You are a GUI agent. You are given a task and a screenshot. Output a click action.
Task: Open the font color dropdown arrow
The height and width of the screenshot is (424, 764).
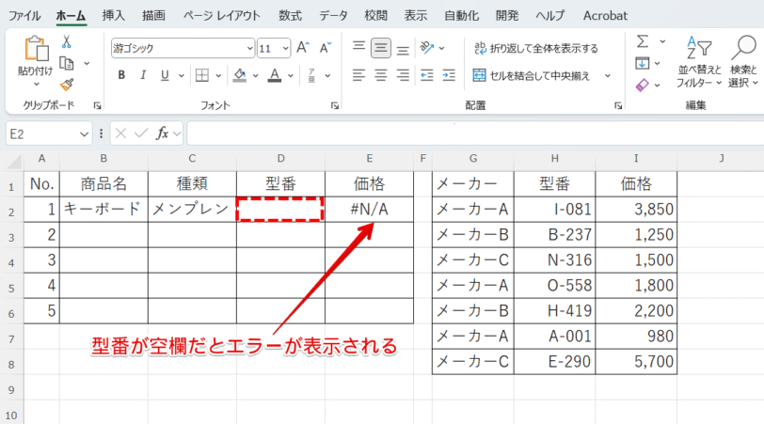coord(291,75)
